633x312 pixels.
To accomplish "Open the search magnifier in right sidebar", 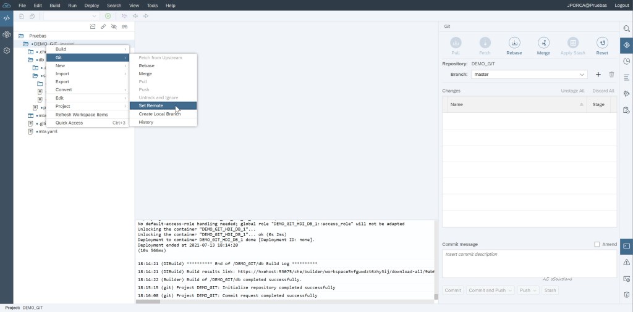I will [626, 29].
